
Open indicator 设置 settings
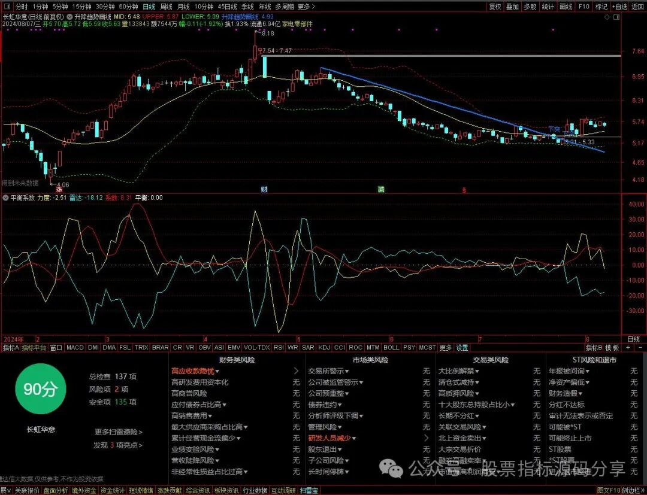click(462, 347)
